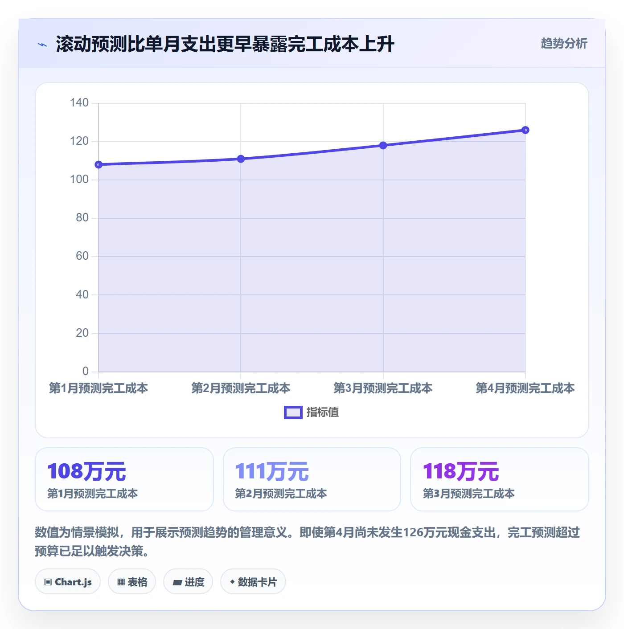The height and width of the screenshot is (629, 624).
Task: Click the x-axis label 第2月预测完工成本
Action: tap(241, 388)
